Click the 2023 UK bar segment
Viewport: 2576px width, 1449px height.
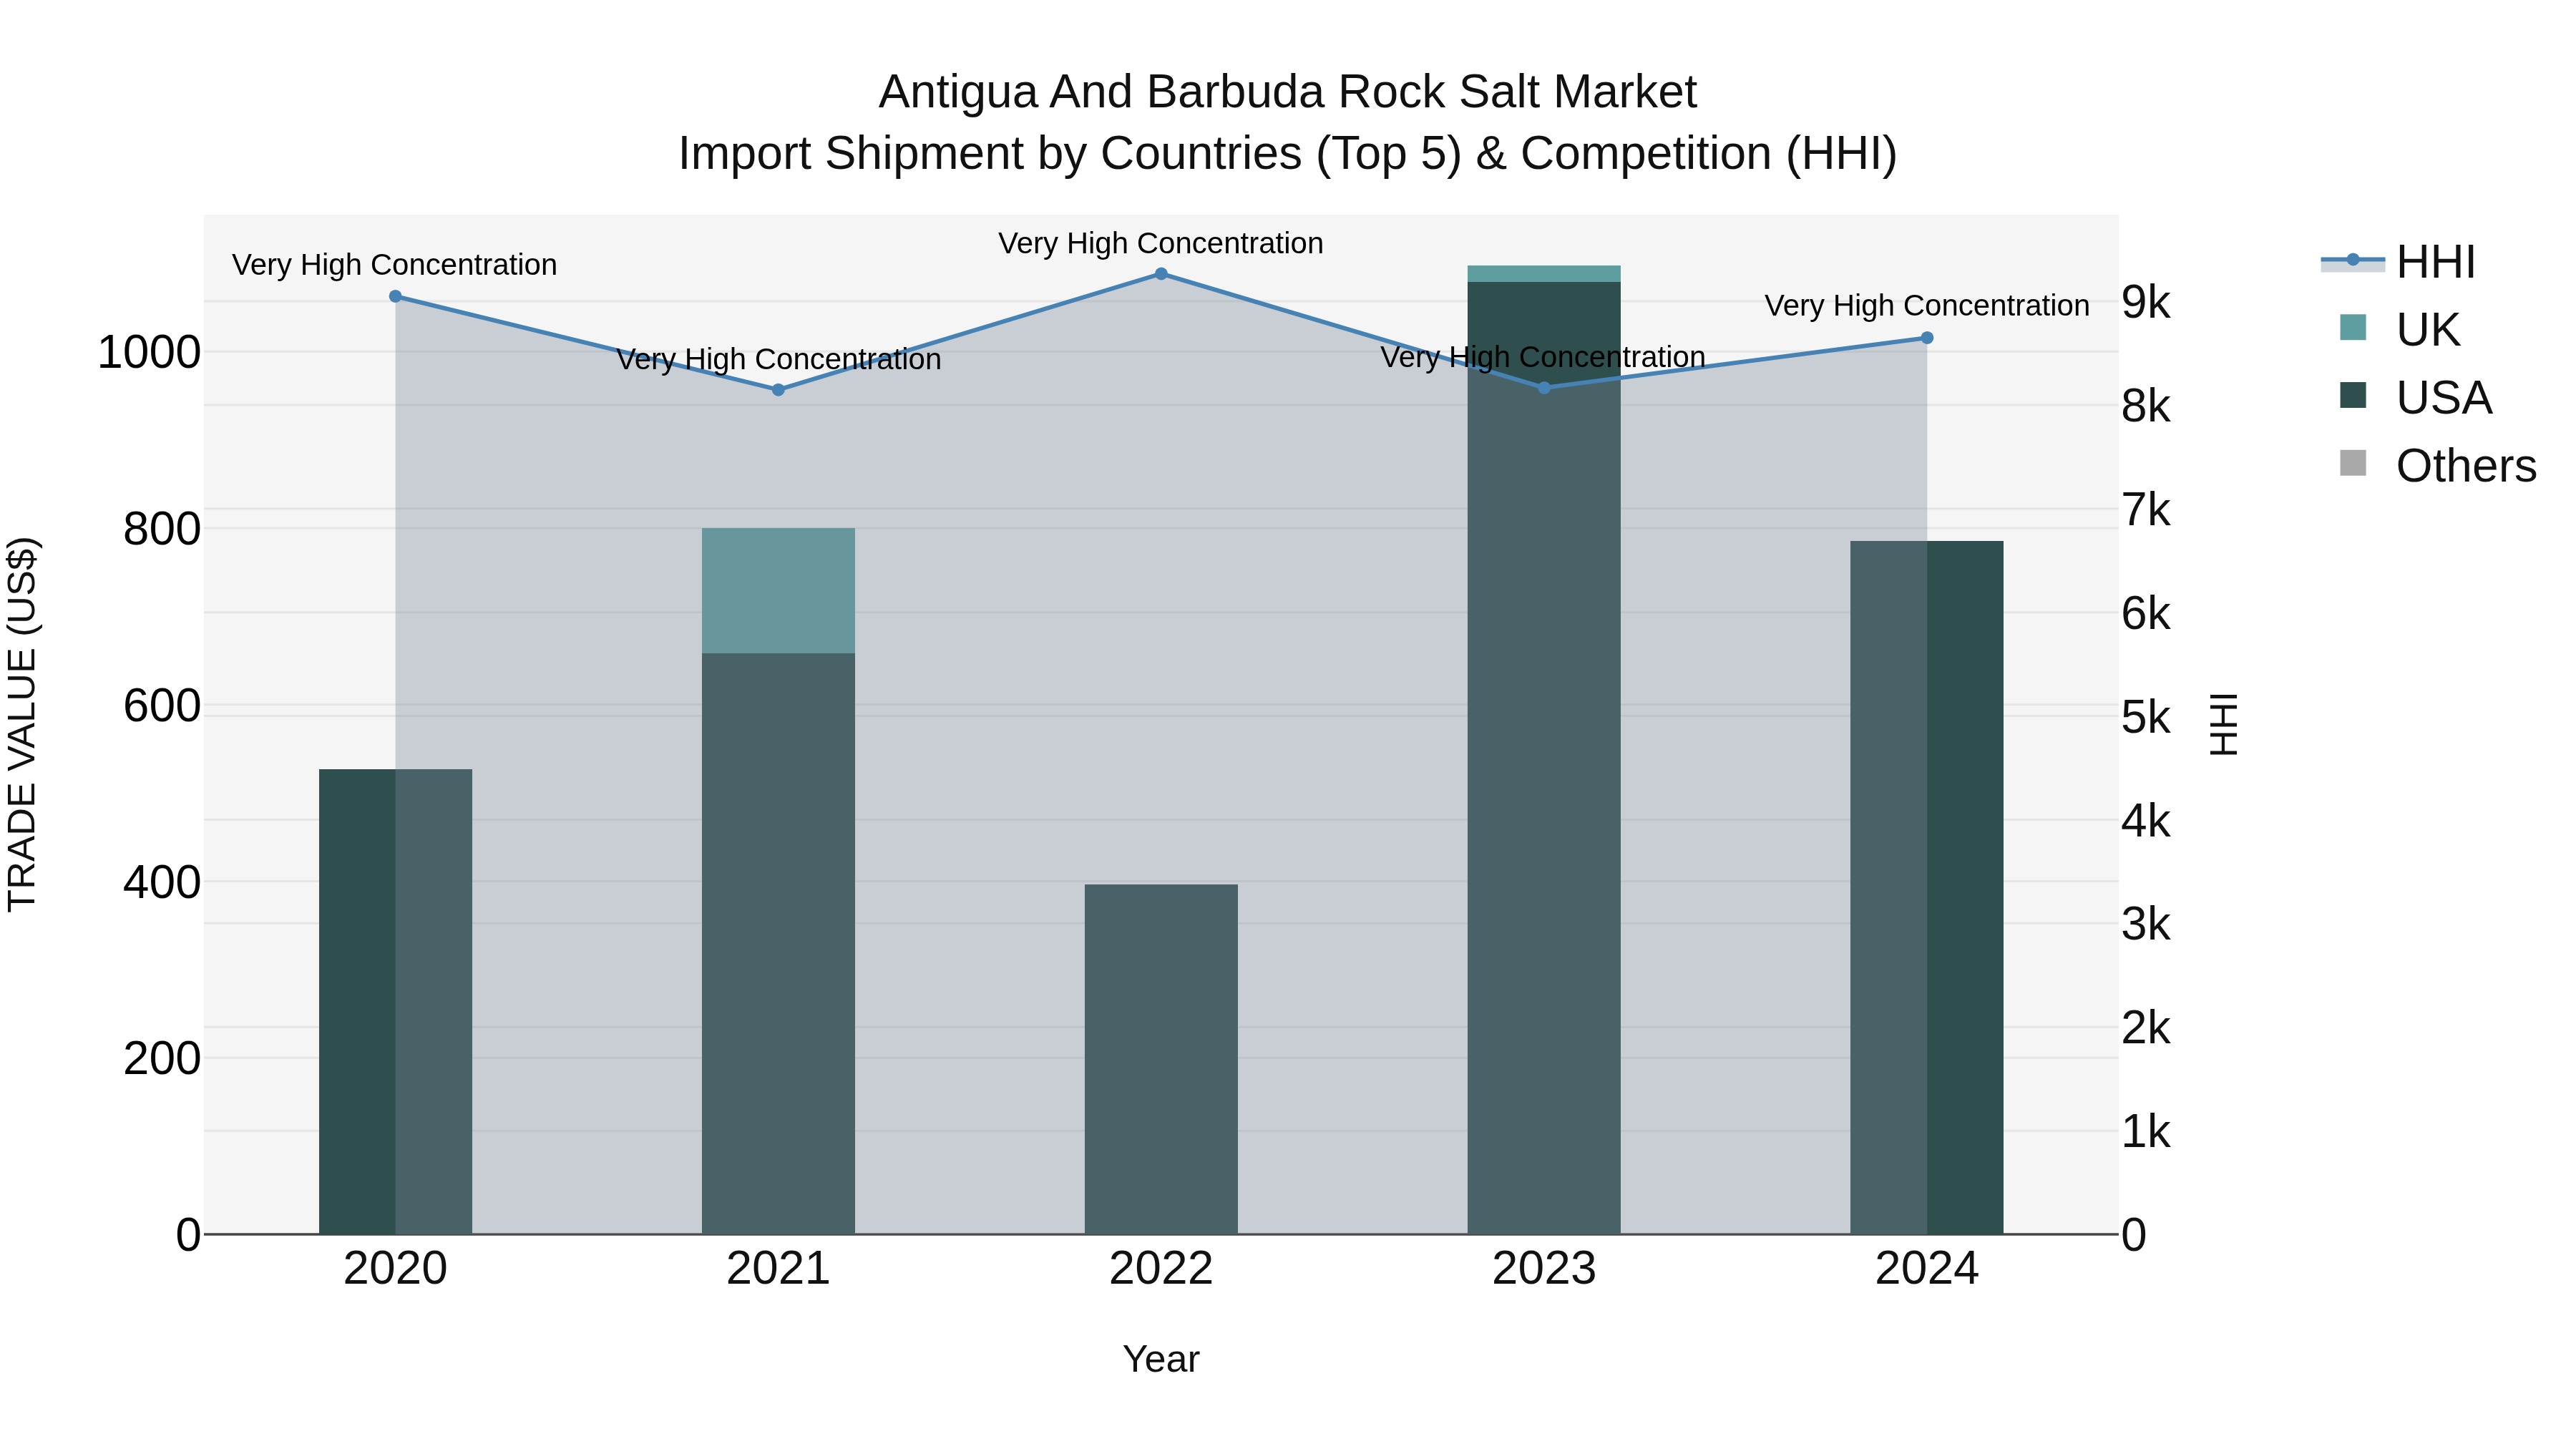pos(1544,274)
